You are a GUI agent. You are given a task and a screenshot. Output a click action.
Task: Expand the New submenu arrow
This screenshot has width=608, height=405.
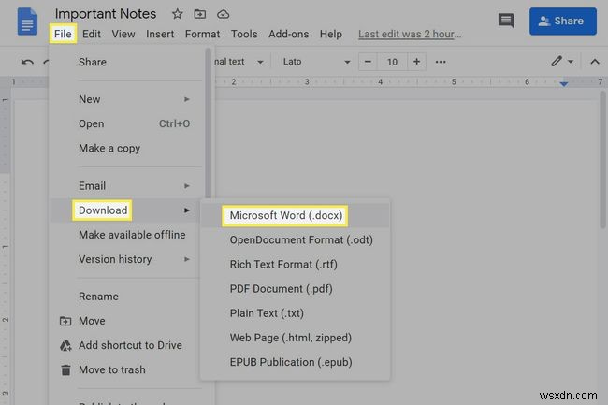pyautogui.click(x=187, y=99)
